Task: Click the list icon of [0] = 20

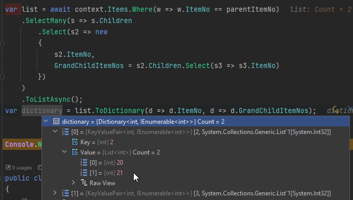Action: (x=84, y=163)
